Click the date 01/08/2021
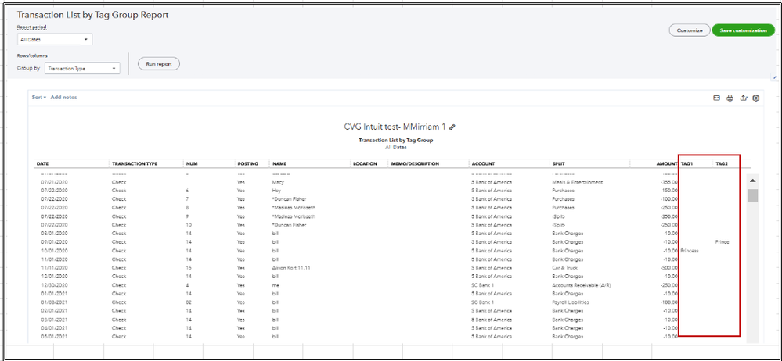Screen dimensions: 782x361 [52, 302]
